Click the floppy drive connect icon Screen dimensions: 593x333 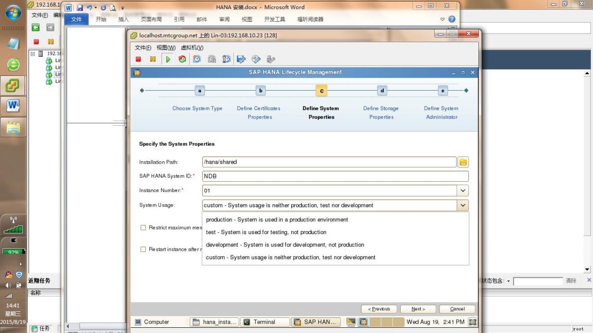[x=241, y=59]
